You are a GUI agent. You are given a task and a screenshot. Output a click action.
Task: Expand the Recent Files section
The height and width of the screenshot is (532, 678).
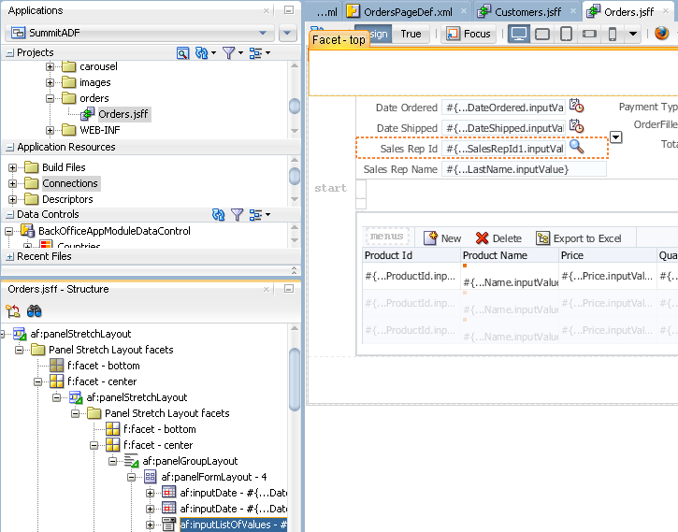tap(9, 256)
